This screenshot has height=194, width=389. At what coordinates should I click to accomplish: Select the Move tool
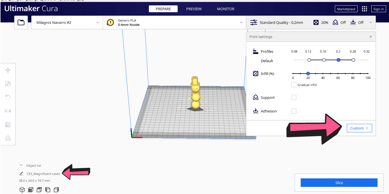(8, 70)
